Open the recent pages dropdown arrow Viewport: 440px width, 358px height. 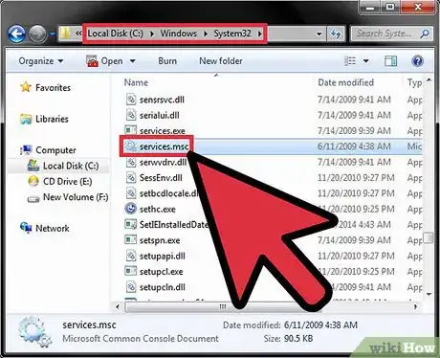tap(53, 34)
